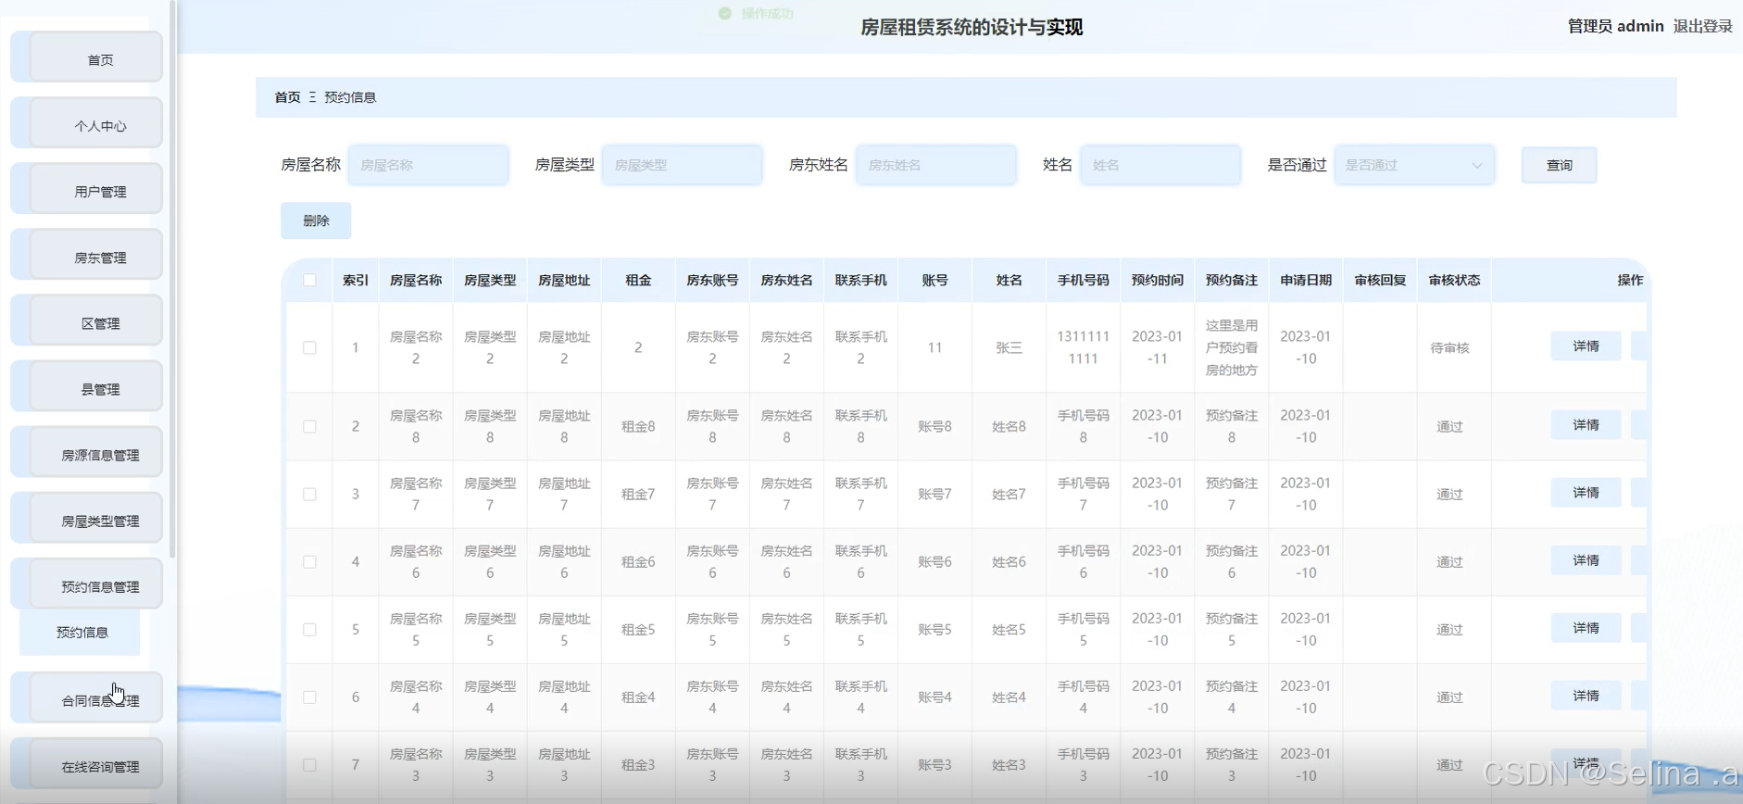Click the 张三 name cell
Viewport: 1743px width, 804px height.
point(1009,347)
